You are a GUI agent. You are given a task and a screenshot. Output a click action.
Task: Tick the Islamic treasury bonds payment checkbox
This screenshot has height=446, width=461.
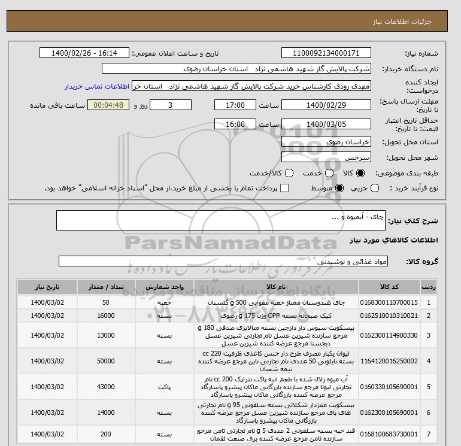(x=284, y=188)
